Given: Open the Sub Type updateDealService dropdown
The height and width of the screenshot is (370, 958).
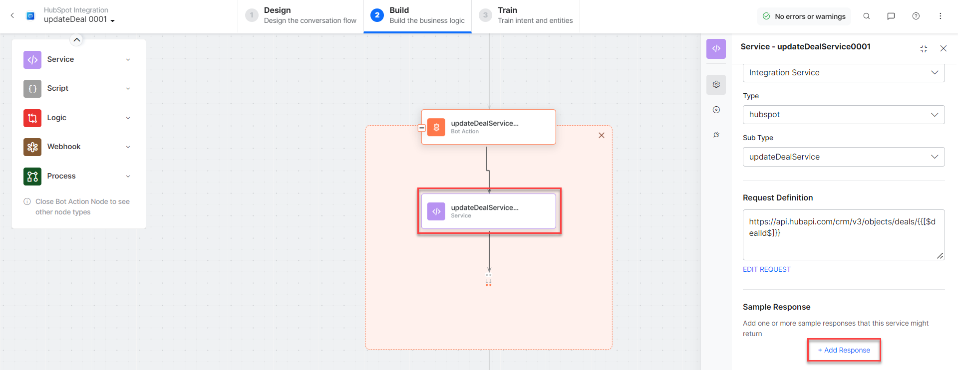Looking at the screenshot, I should (x=843, y=157).
